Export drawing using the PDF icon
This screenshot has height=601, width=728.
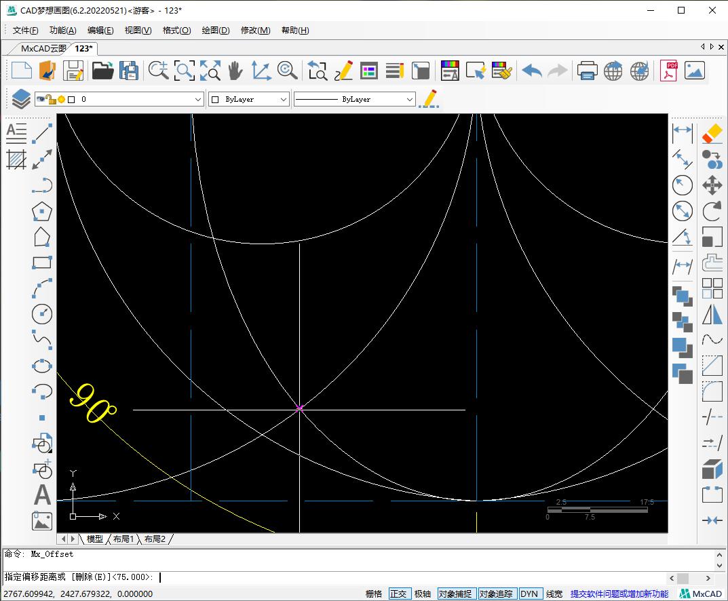click(669, 71)
